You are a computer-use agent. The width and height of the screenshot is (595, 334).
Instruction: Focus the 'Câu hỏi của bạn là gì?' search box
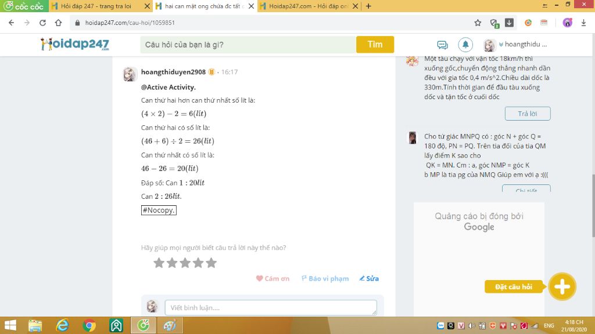click(248, 45)
